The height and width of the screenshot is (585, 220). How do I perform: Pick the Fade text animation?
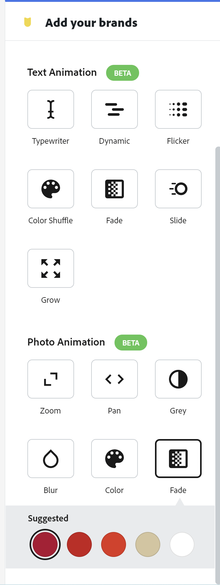point(115,189)
